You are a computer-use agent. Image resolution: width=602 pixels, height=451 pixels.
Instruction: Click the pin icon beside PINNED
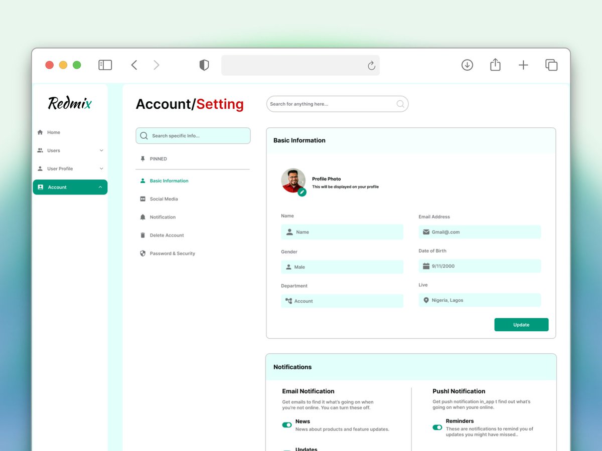coord(143,159)
